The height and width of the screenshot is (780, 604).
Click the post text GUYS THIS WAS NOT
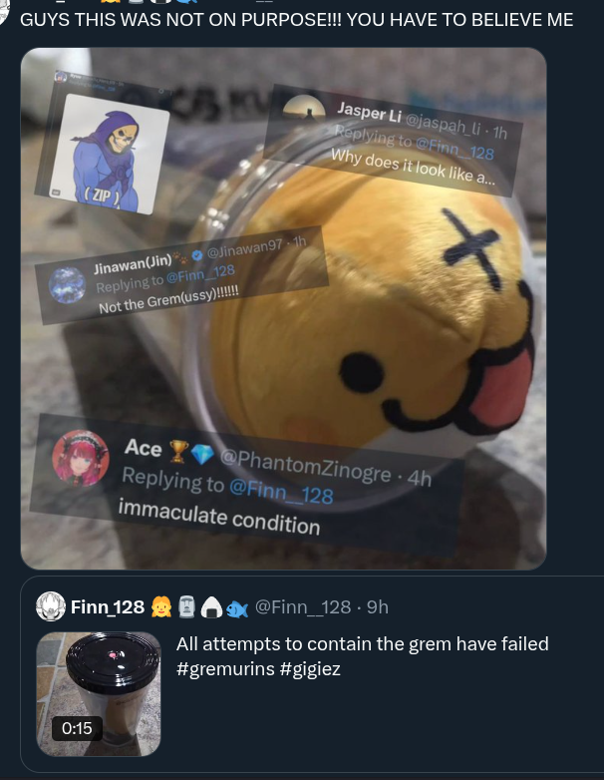296,20
